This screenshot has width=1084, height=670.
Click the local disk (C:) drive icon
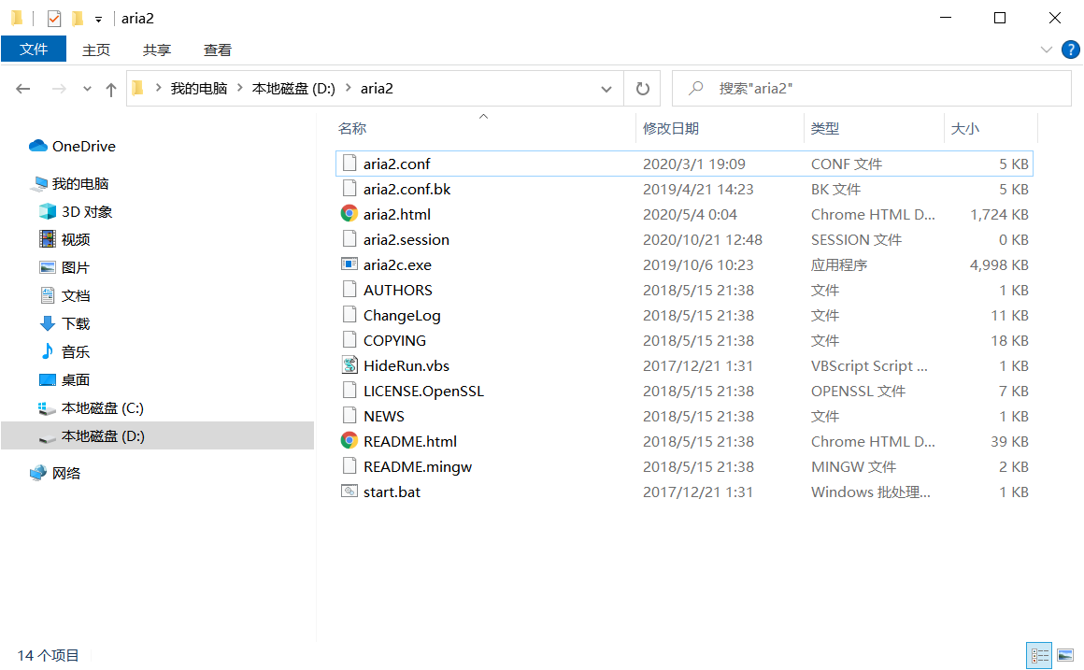(x=47, y=408)
